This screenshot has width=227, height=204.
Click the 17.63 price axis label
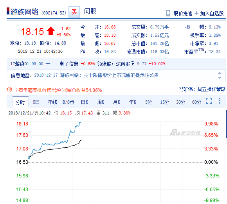coord(22,135)
